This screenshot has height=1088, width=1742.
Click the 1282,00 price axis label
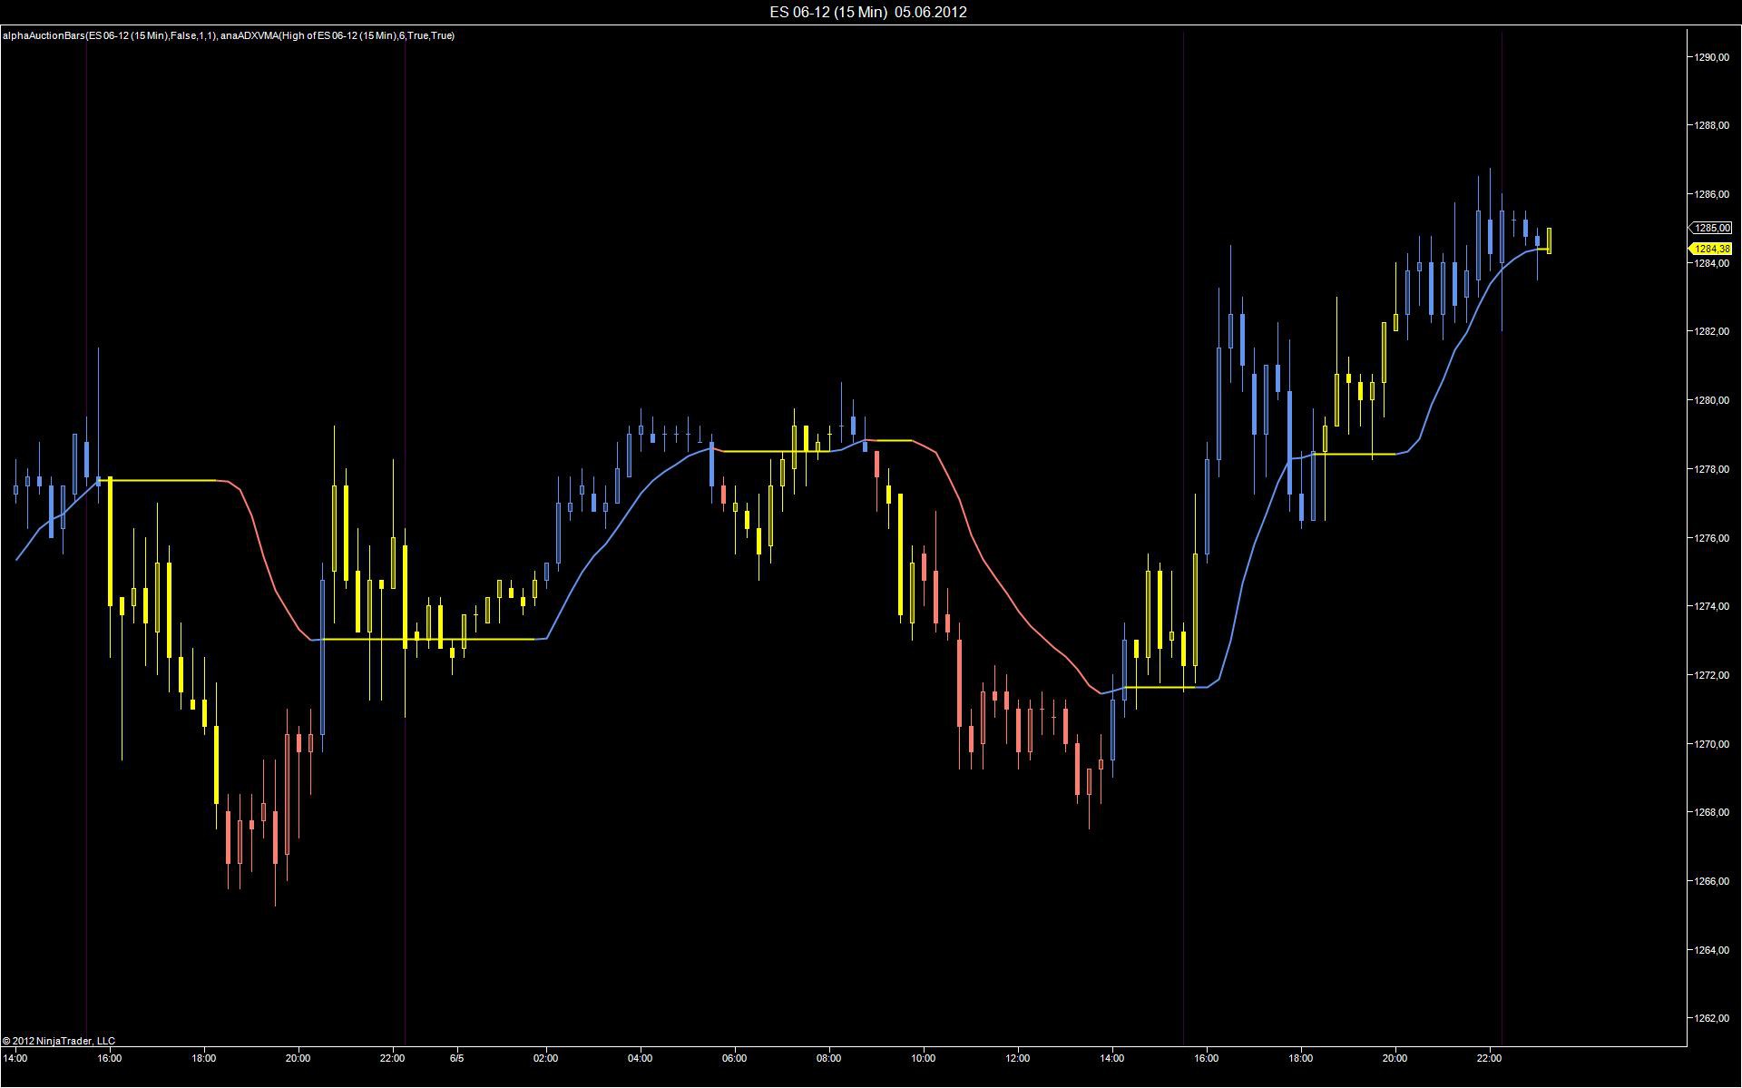point(1712,331)
